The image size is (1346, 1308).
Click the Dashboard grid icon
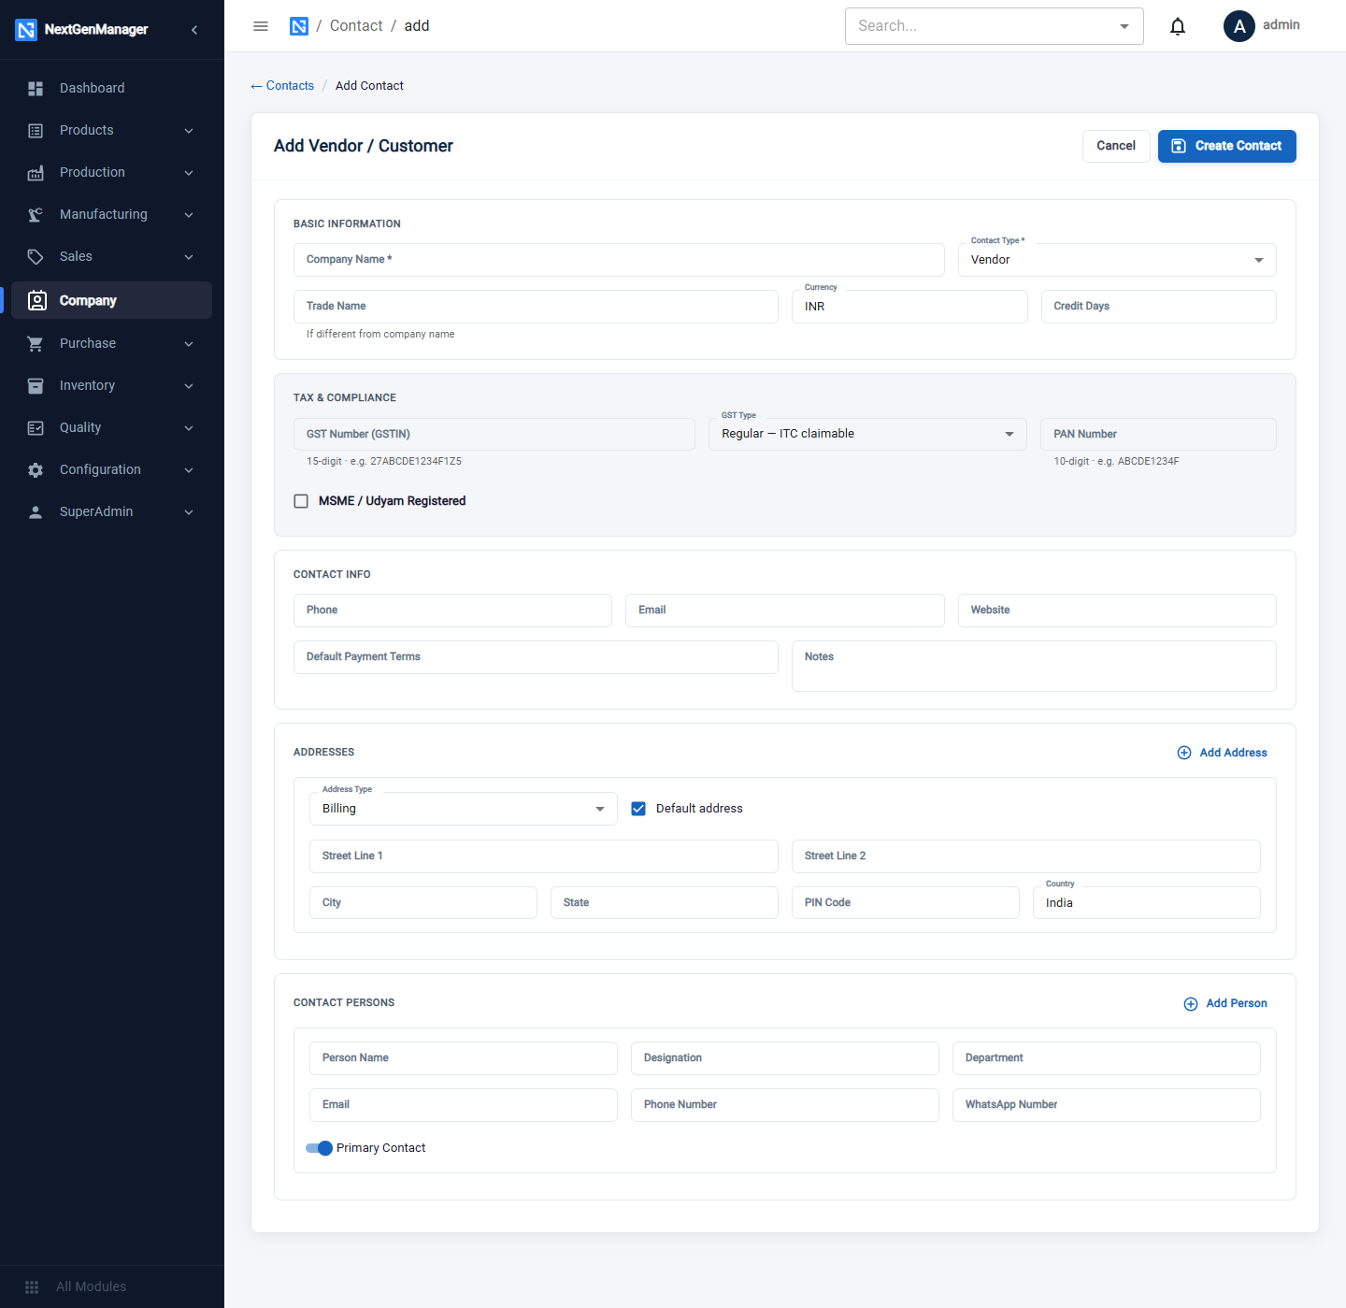[36, 88]
